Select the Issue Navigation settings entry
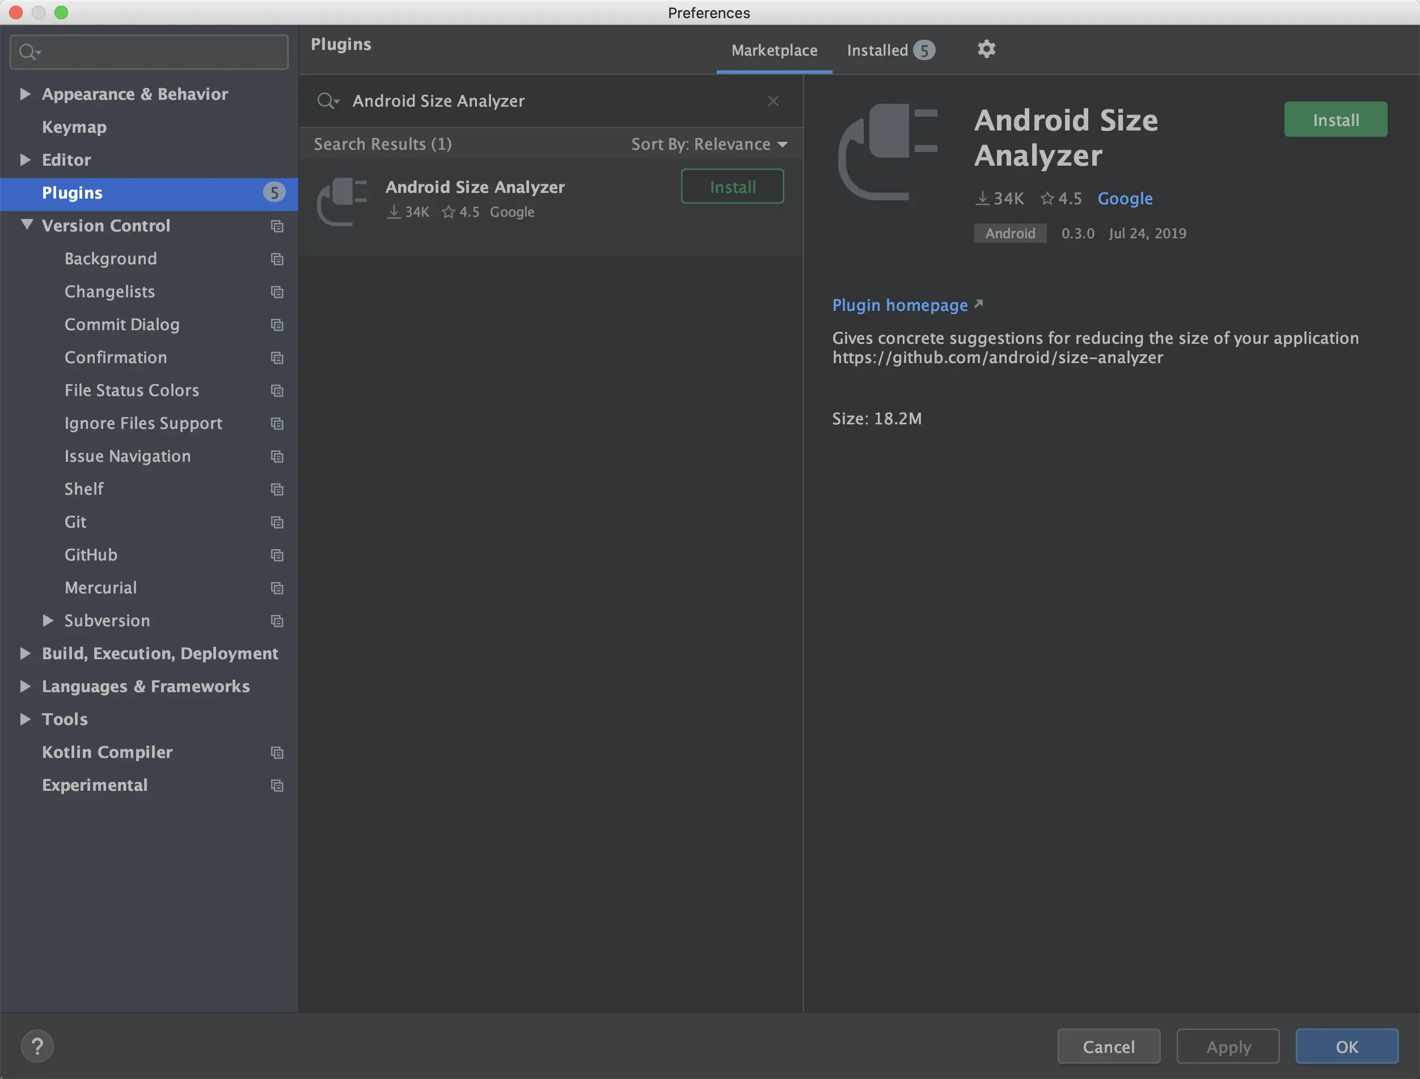This screenshot has width=1420, height=1079. pyautogui.click(x=128, y=456)
